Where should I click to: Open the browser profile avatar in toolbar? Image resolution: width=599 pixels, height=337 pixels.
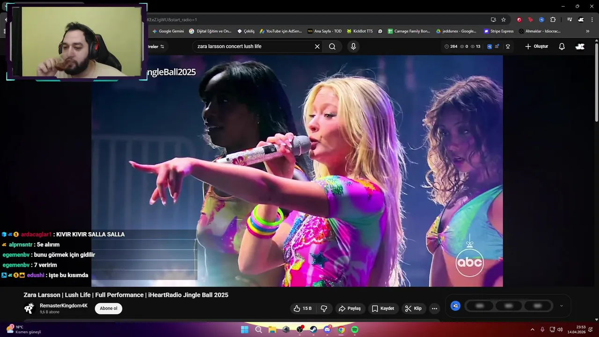click(581, 20)
